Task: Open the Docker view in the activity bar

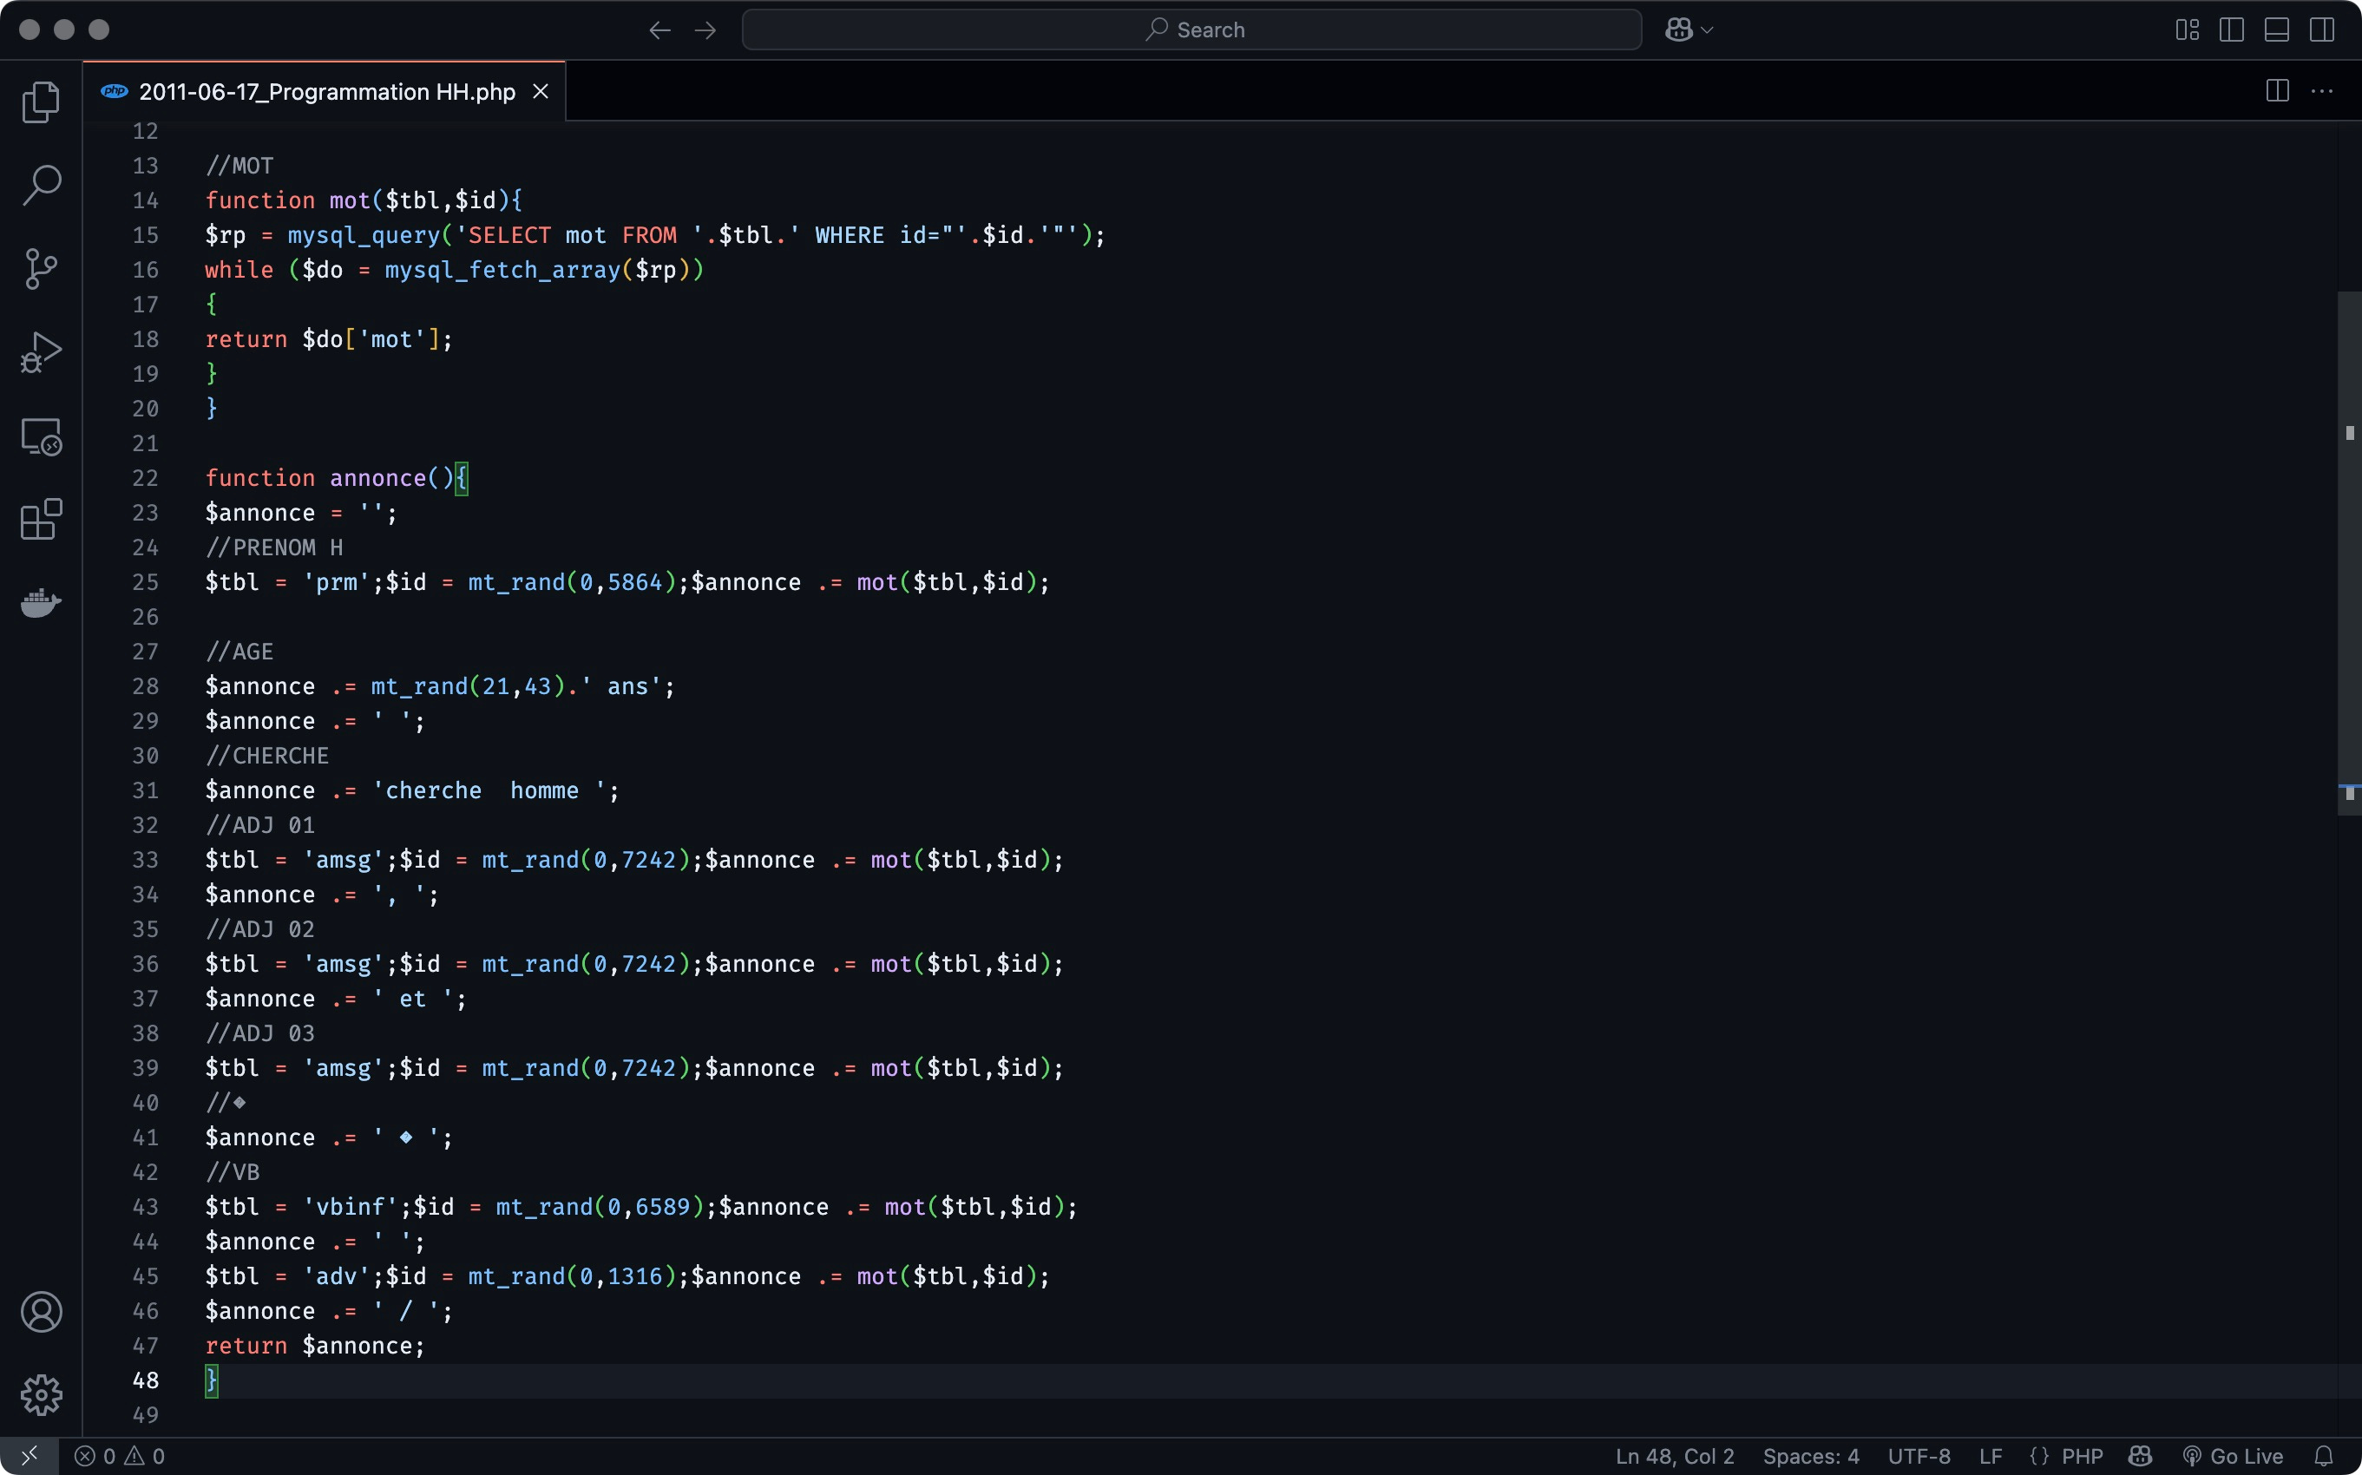Action: (41, 602)
